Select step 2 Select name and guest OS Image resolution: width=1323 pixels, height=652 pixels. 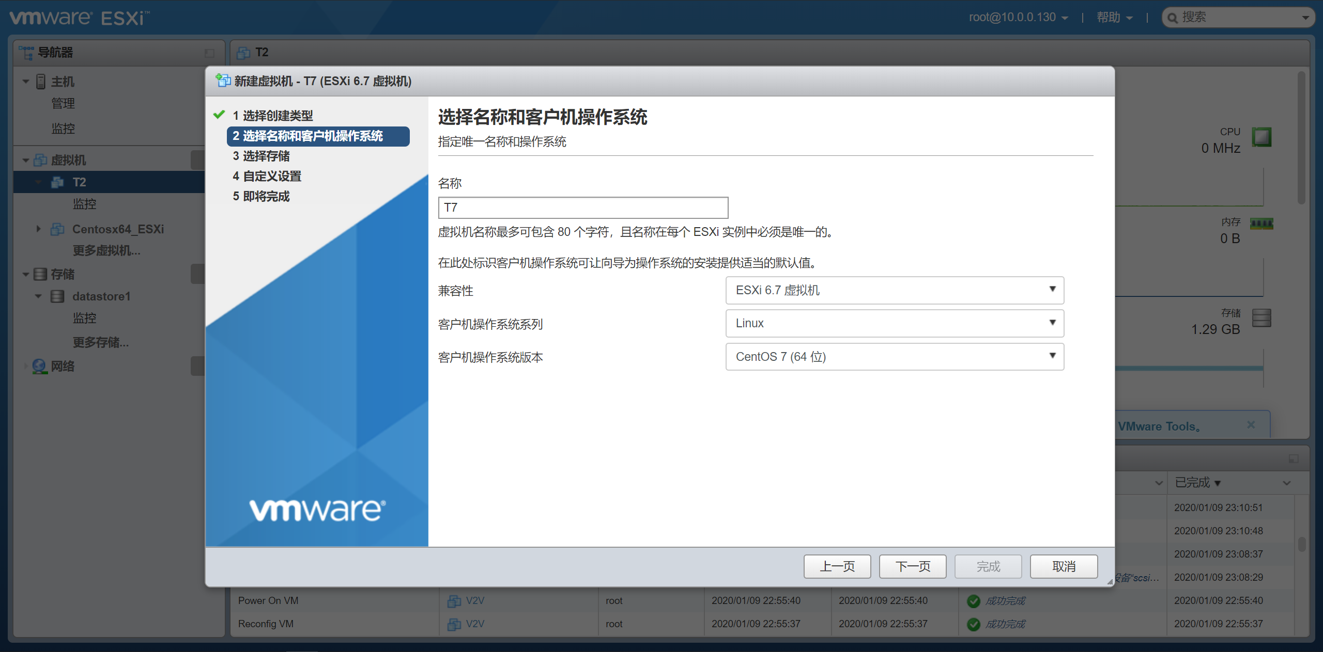coord(318,136)
